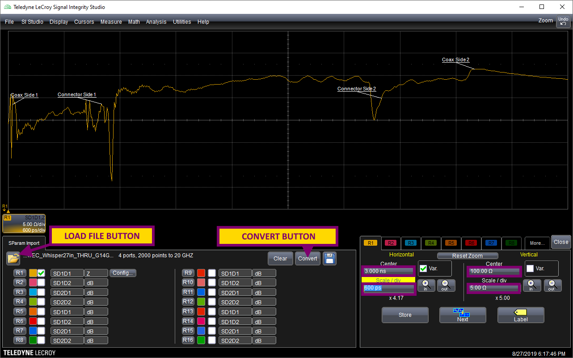The image size is (573, 358).
Task: Click the Clear button
Action: tap(280, 259)
